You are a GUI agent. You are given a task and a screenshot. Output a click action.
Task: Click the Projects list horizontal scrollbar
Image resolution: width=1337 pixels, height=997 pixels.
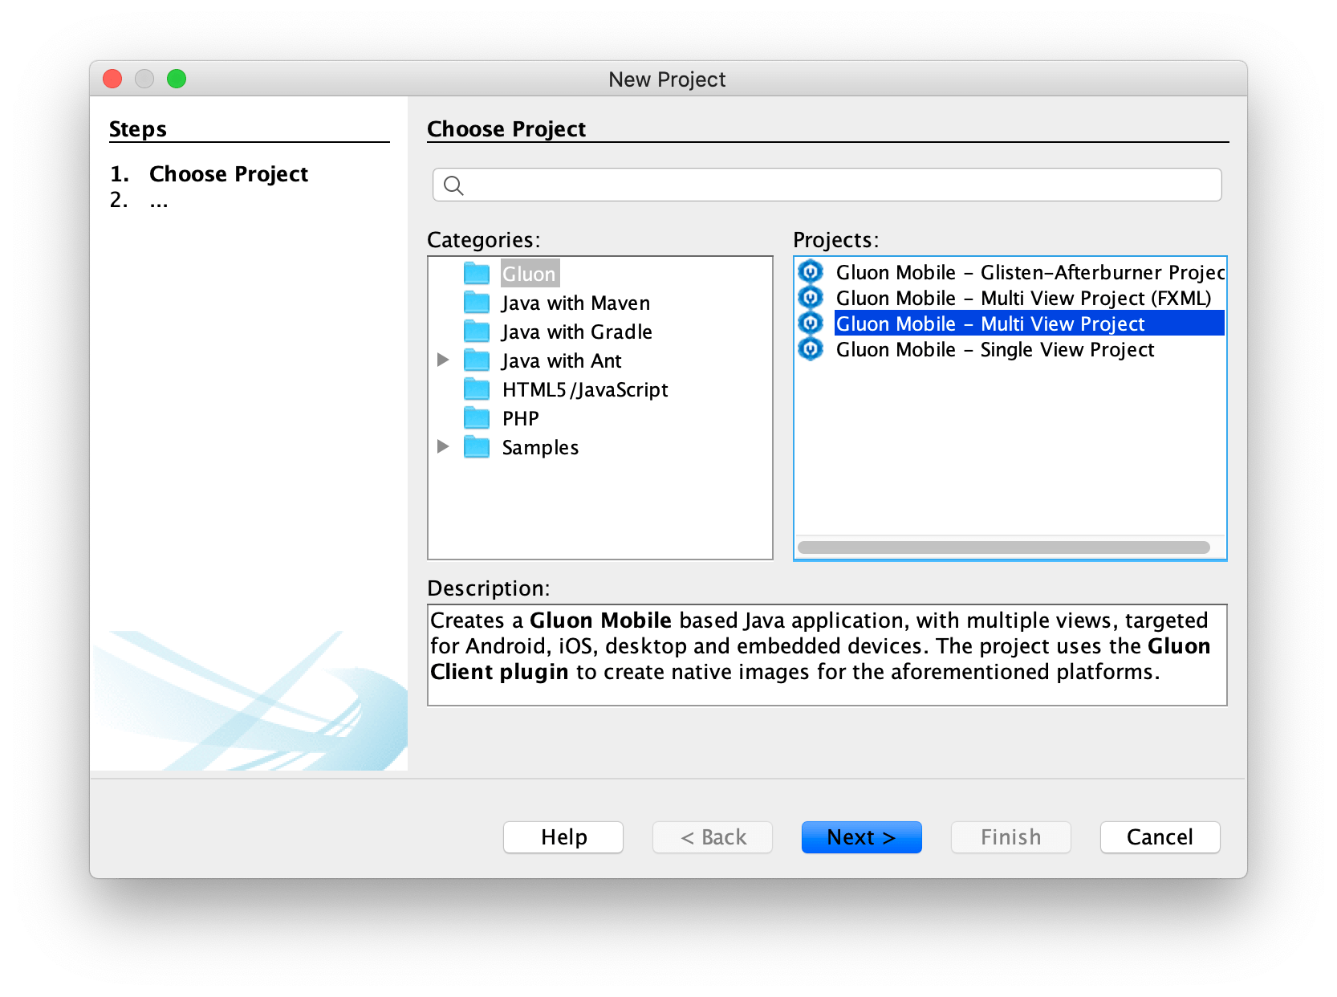[1003, 547]
